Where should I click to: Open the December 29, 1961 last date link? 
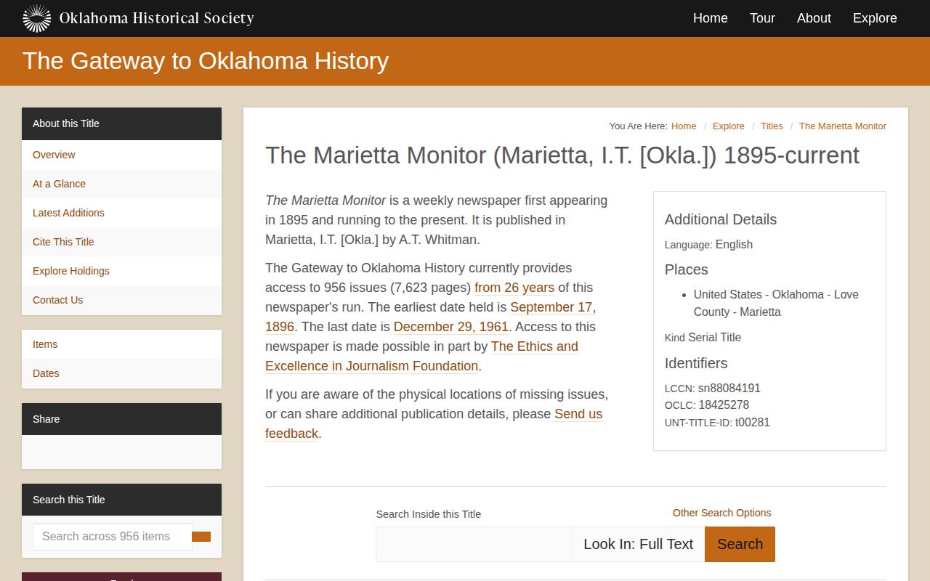click(451, 327)
